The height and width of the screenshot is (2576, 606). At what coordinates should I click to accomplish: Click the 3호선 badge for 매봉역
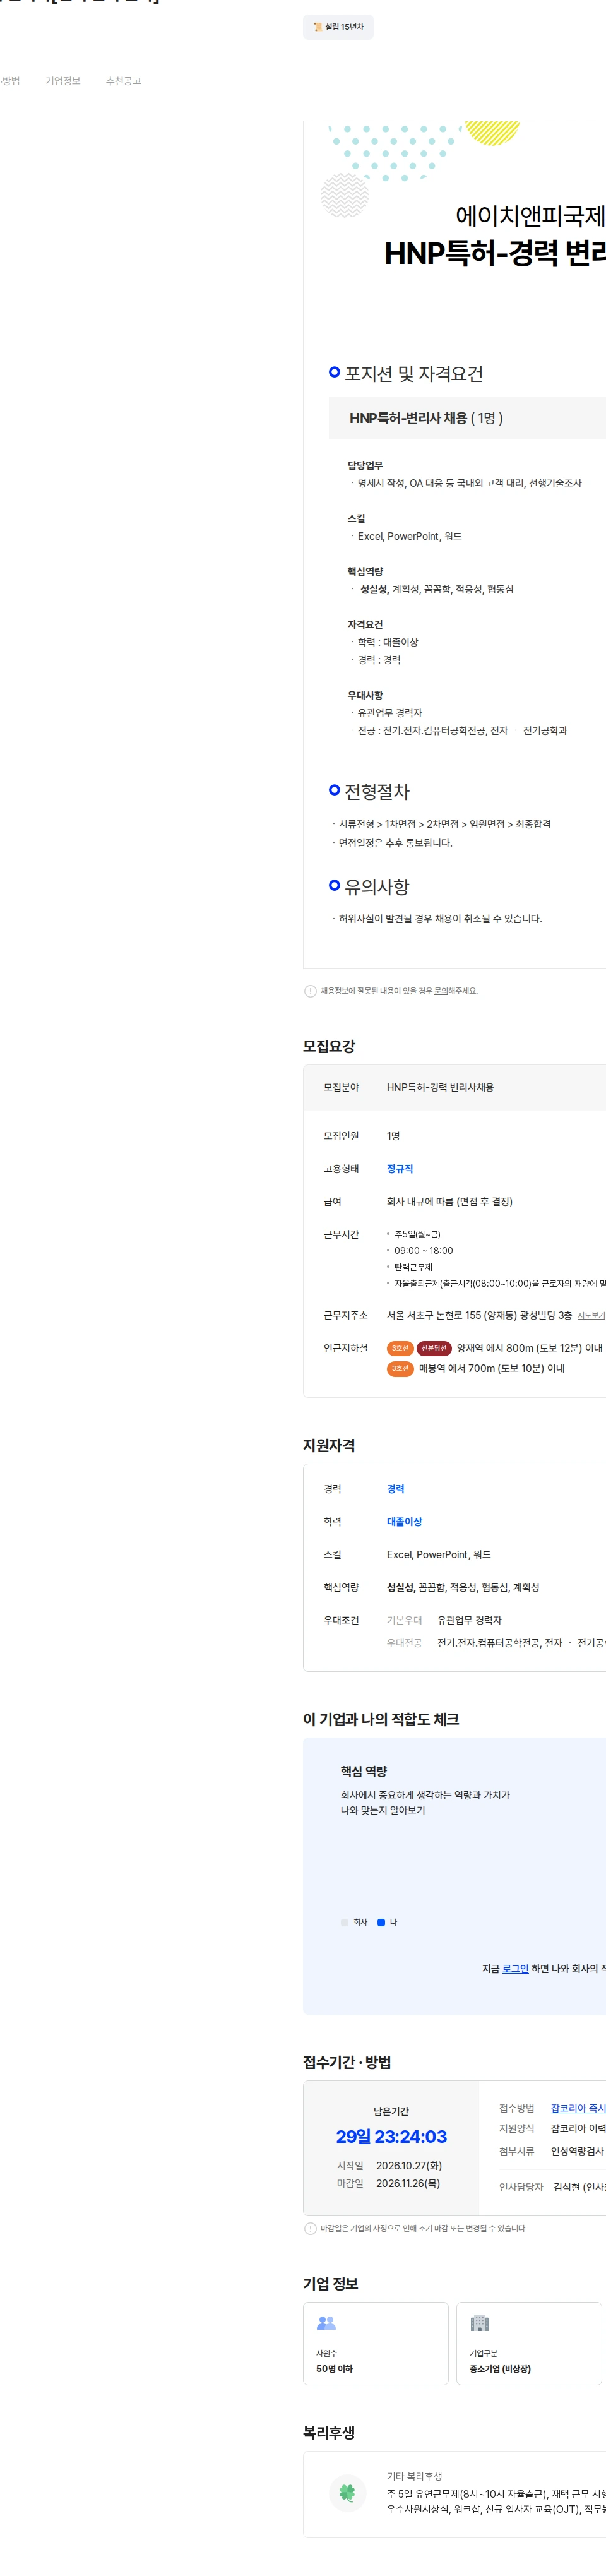400,1368
